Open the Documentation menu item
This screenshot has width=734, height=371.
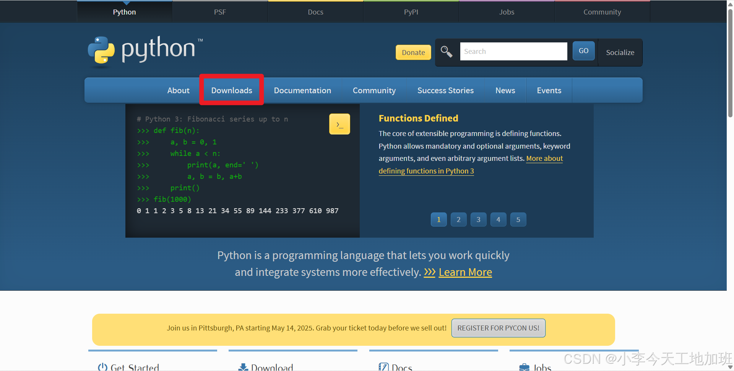click(x=302, y=91)
